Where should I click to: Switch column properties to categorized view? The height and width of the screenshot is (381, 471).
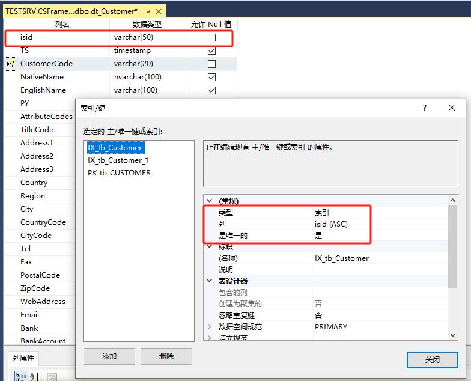[x=20, y=376]
